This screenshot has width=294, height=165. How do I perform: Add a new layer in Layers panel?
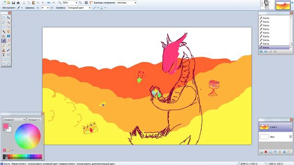click(261, 152)
